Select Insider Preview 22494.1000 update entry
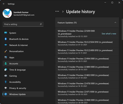 [x=87, y=60]
